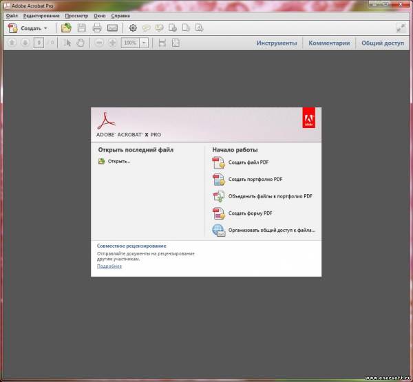Click the open file folder icon
The width and height of the screenshot is (413, 382).
pyautogui.click(x=66, y=28)
